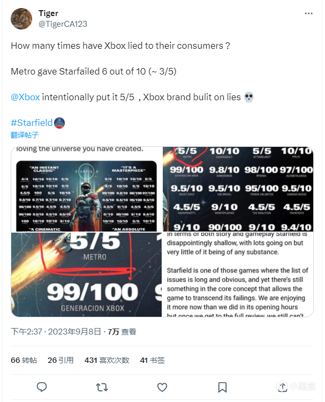Screen dimensions: 325x402
Task: Repost using the retweet arrows icon
Action: point(102,387)
